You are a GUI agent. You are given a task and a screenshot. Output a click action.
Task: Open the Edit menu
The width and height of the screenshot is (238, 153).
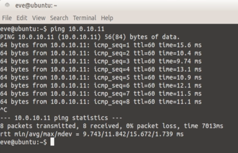(x=22, y=18)
